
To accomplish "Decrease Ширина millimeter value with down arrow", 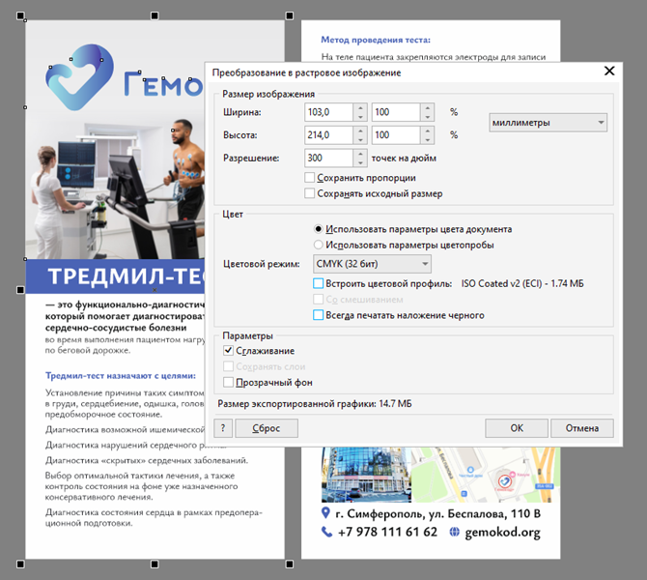I will 360,117.
